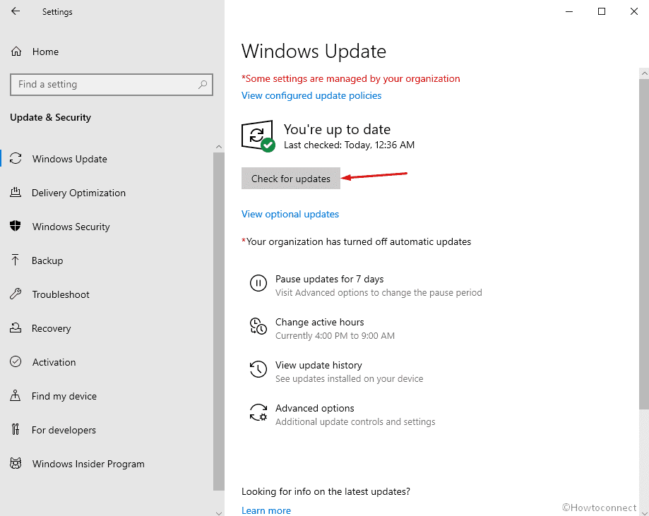Click the main pane vertical scrollbar thumb
The image size is (649, 516).
(644, 244)
